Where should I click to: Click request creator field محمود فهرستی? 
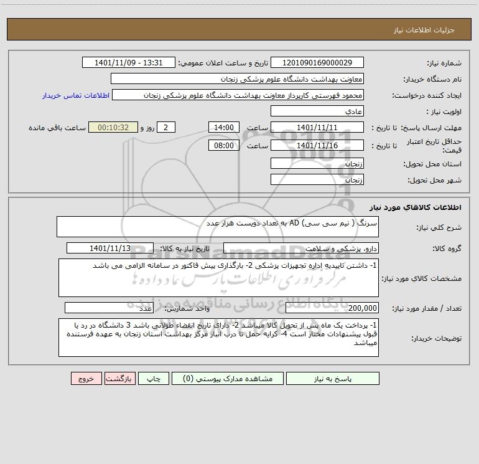click(x=238, y=95)
